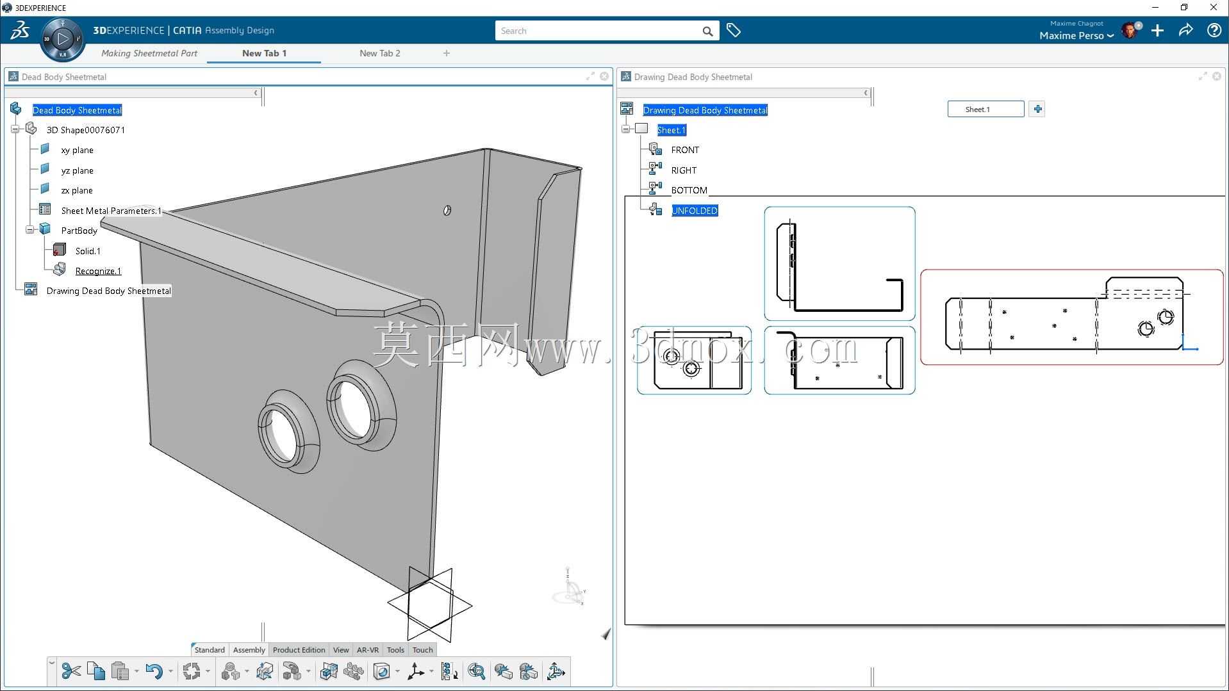Click the Update refresh tool

pos(192,671)
